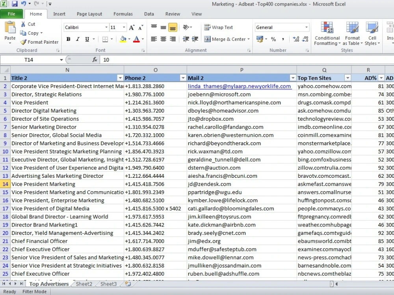Click the formula bar showing 10
The height and width of the screenshot is (295, 394).
coord(246,60)
